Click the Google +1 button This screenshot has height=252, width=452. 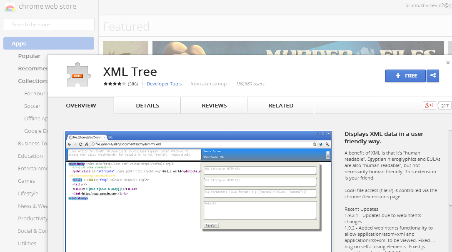click(x=429, y=105)
